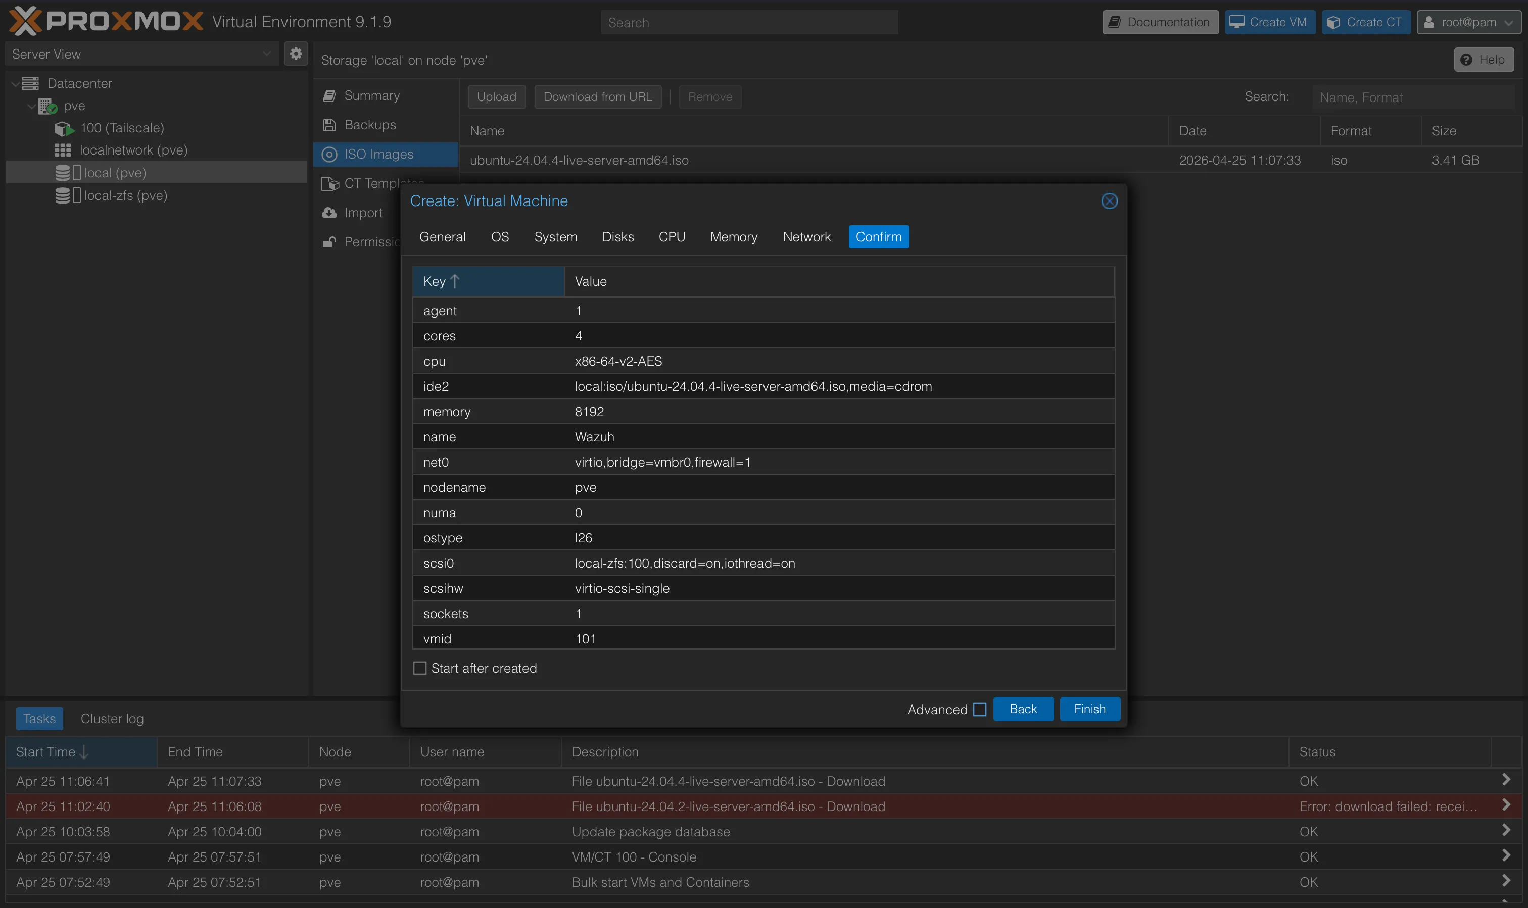Image resolution: width=1528 pixels, height=908 pixels.
Task: Select the Tailscale VM 100 icon
Action: pos(64,128)
